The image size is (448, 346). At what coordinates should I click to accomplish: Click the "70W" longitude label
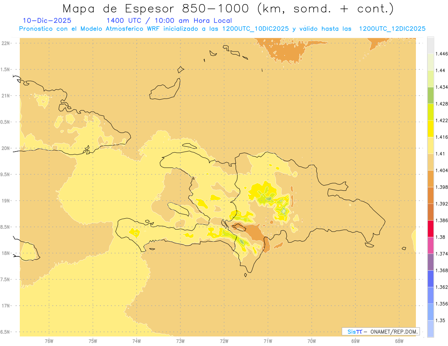tap(312, 341)
